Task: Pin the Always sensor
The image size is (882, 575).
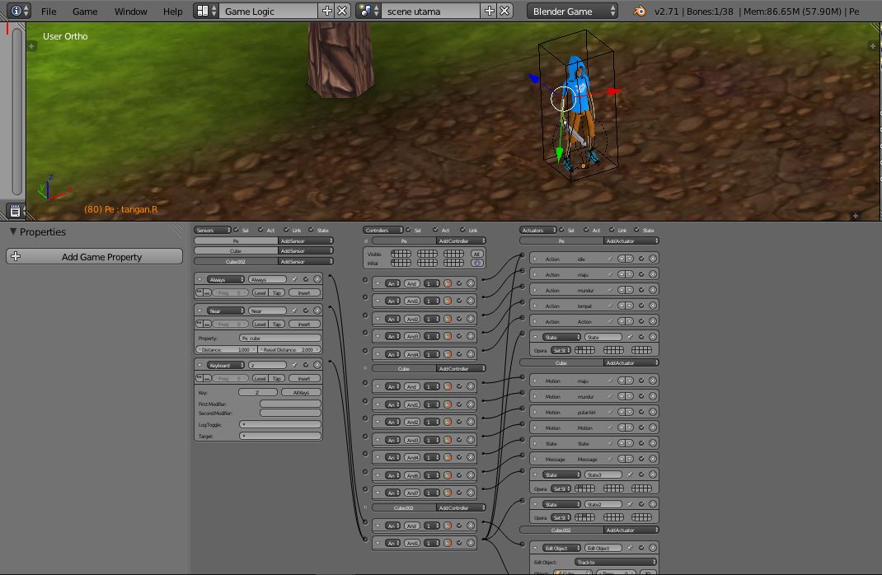Action: [x=293, y=279]
